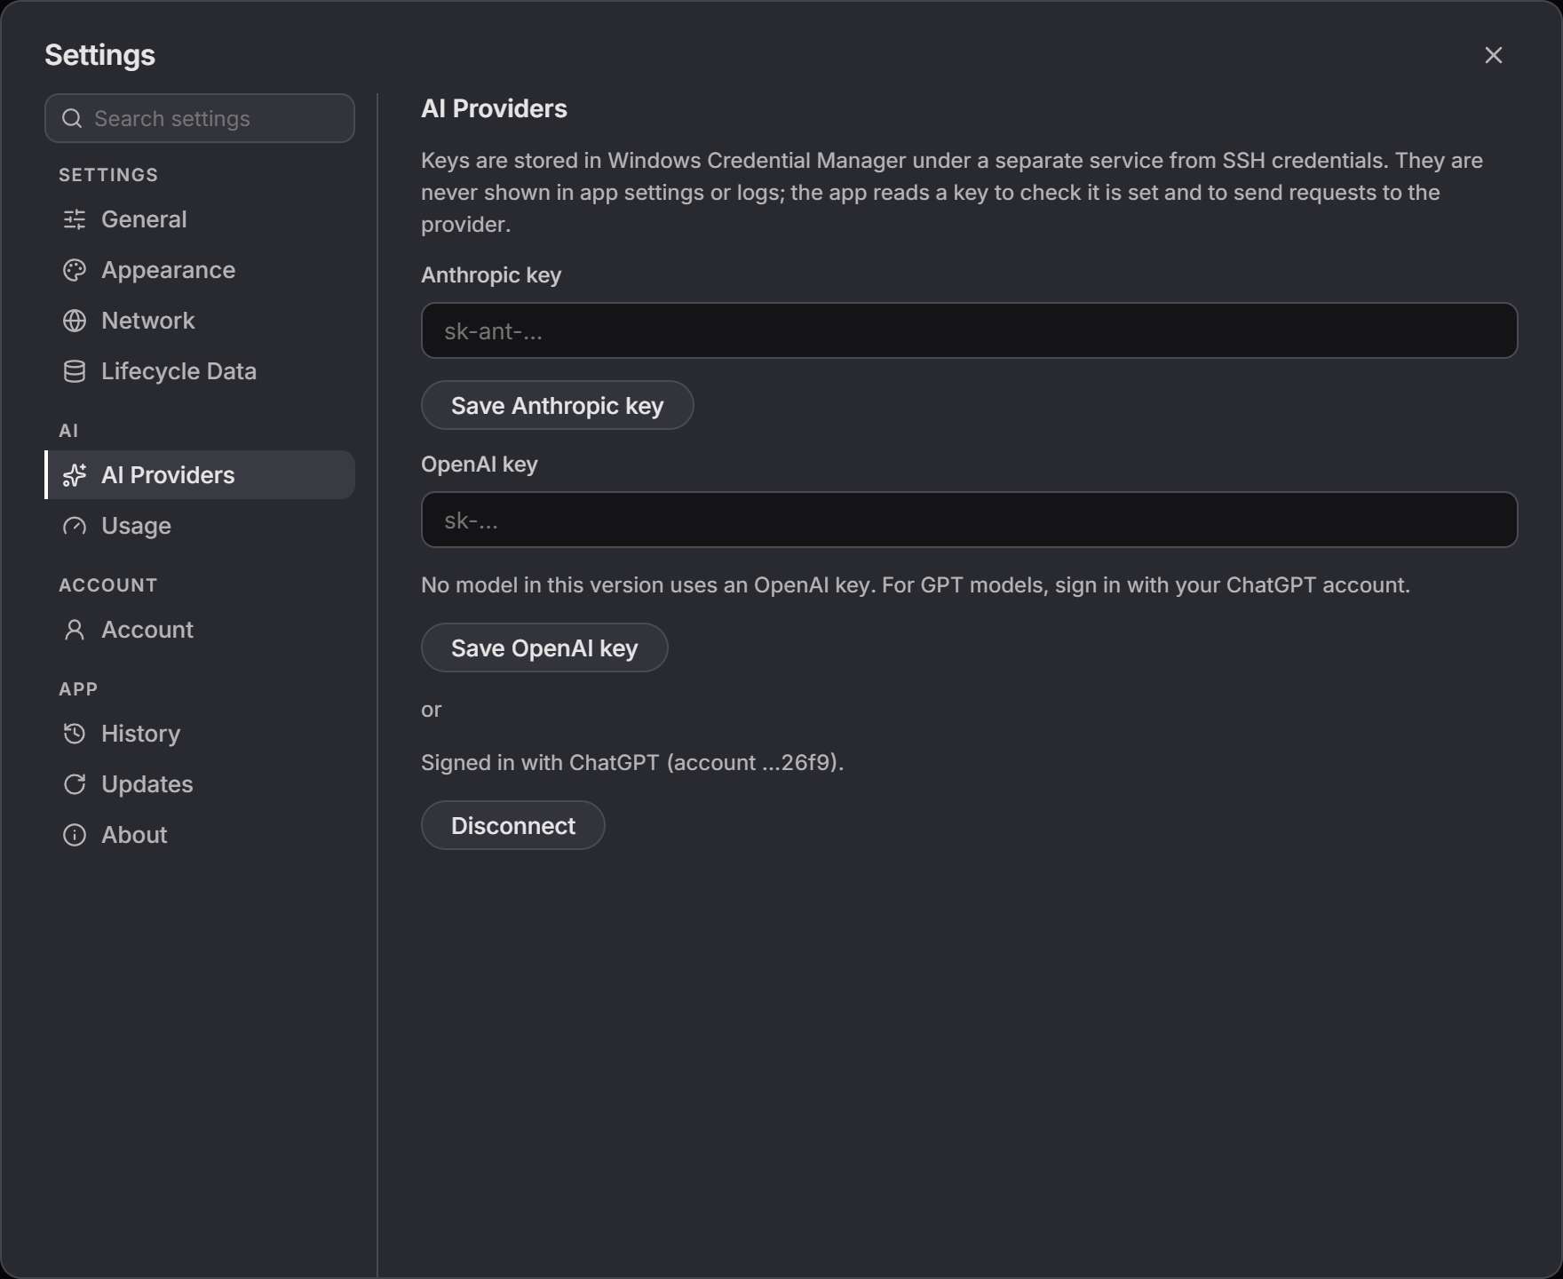Viewport: 1563px width, 1279px height.
Task: Click the magnifier icon in search box
Action: click(x=72, y=118)
